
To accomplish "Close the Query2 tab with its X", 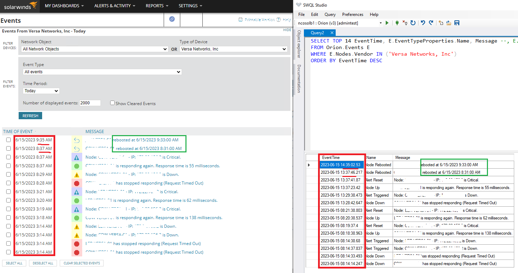I will [x=332, y=33].
